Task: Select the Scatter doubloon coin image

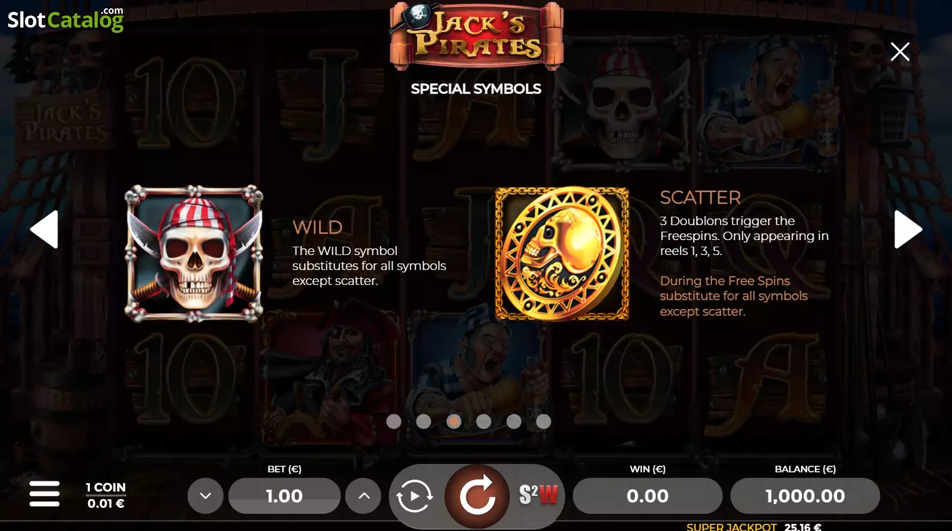Action: coord(562,254)
